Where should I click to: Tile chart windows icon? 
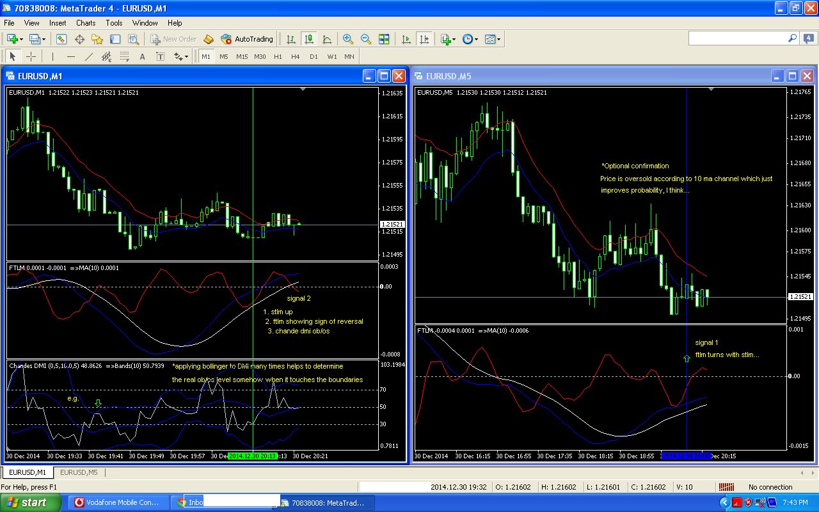coord(384,39)
